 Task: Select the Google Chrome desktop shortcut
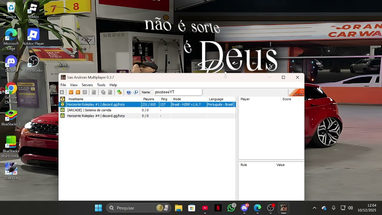click(11, 93)
